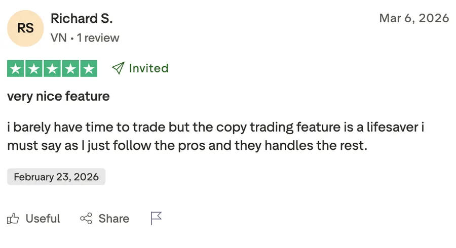Click the Mar 6, 2026 posted date
The image size is (456, 248).
[414, 18]
